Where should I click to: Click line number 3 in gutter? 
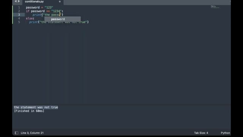coord(19,15)
